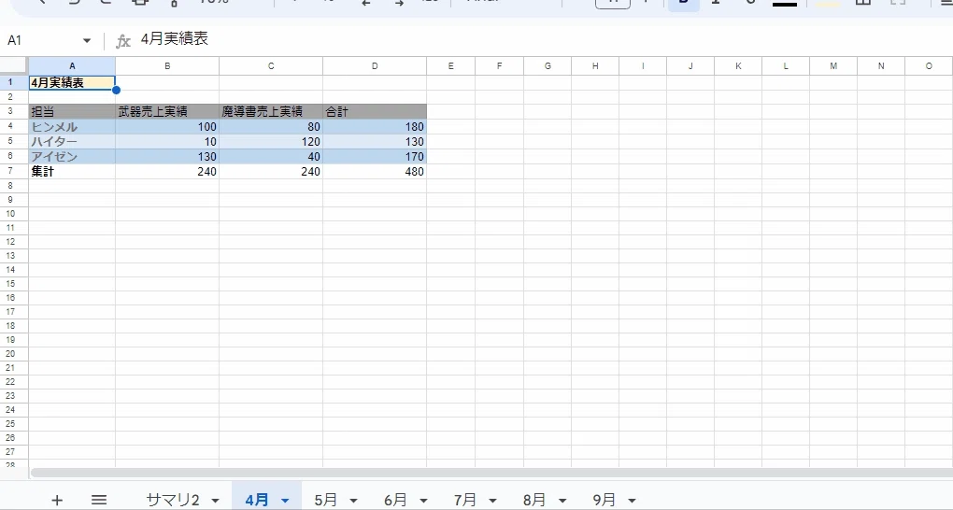Click the cell with value 100

click(167, 126)
